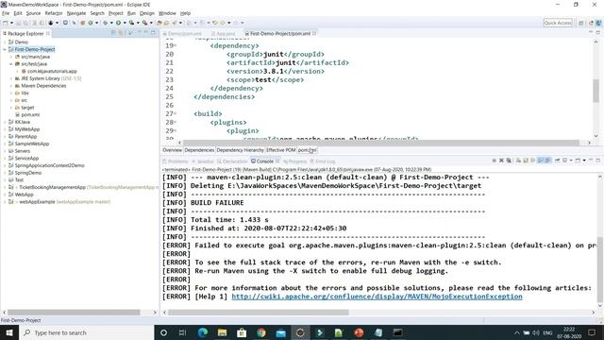The width and height of the screenshot is (604, 340).
Task: Click the Windows Start button
Action: pyautogui.click(x=9, y=332)
